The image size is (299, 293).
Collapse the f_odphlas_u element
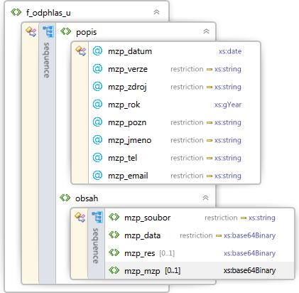pyautogui.click(x=156, y=12)
